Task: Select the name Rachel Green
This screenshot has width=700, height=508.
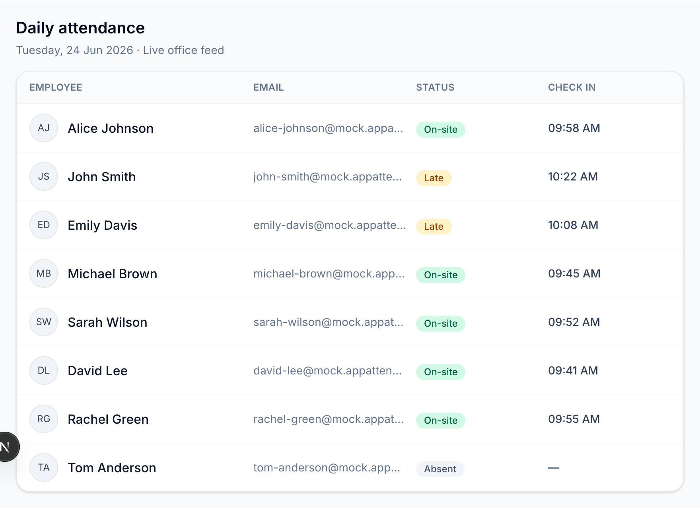Action: (108, 419)
